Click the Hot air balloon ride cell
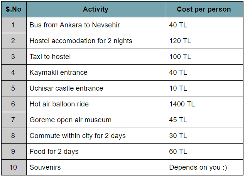The height and width of the screenshot is (177, 245). pos(59,104)
